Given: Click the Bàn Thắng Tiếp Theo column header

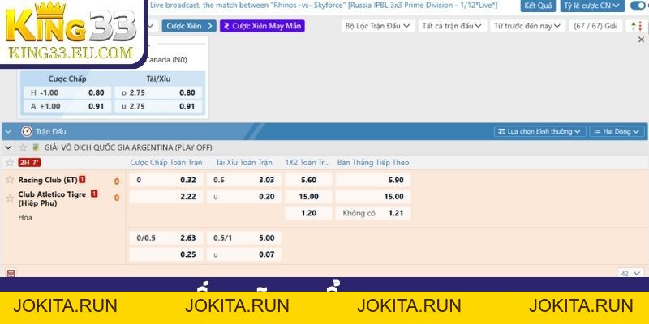Looking at the screenshot, I should click(x=373, y=163).
